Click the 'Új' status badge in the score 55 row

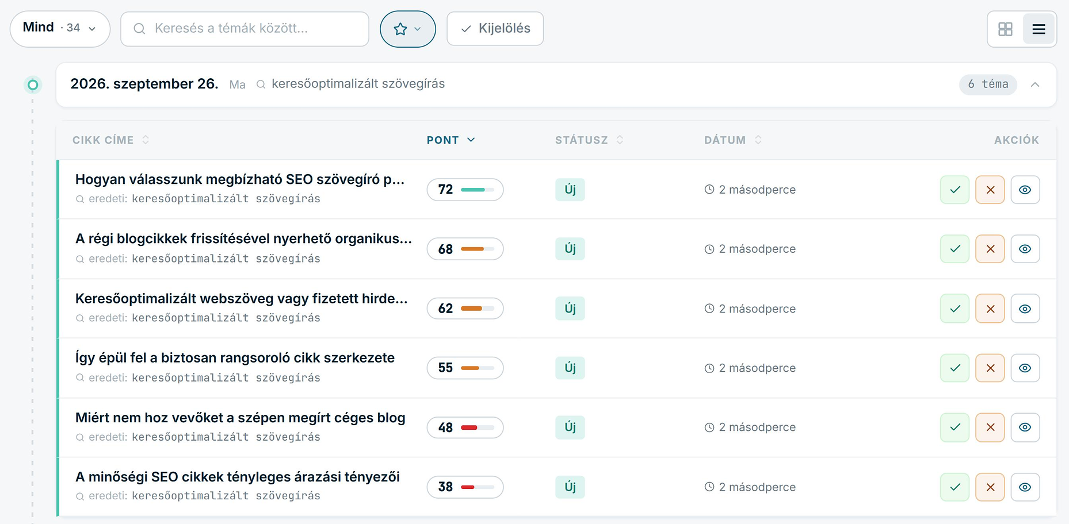[570, 368]
